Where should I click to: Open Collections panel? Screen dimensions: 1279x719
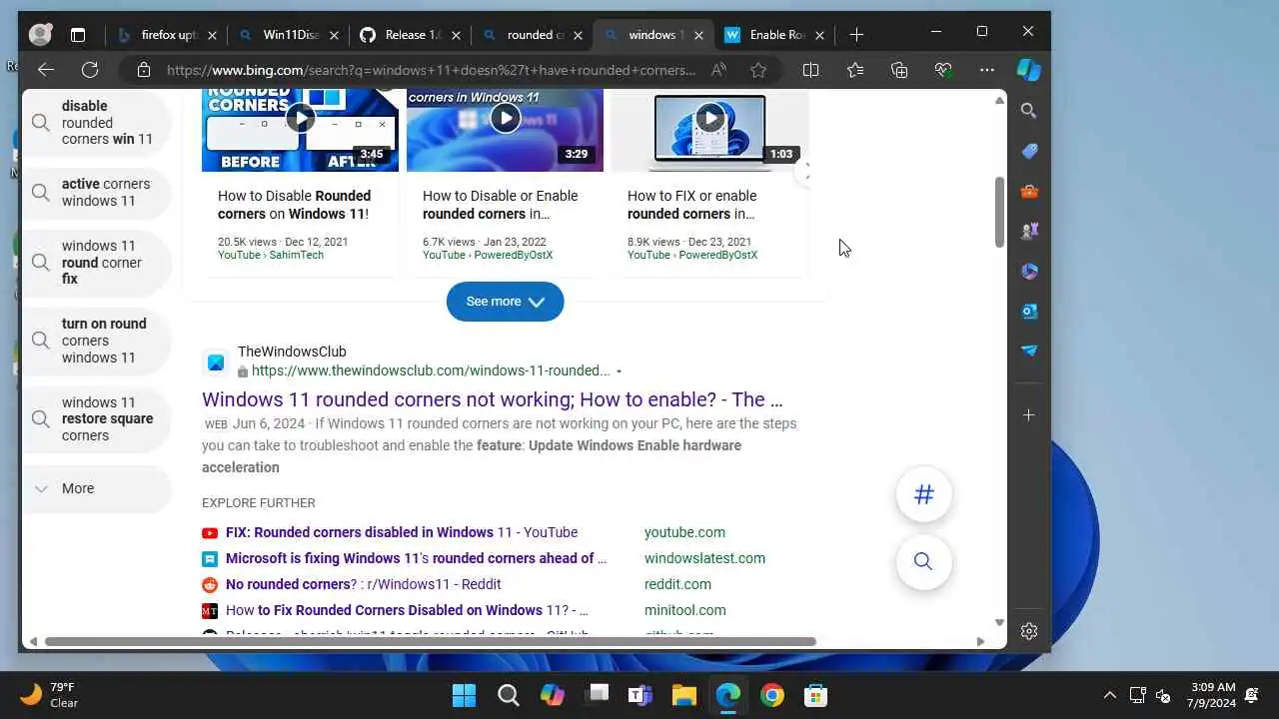tap(899, 70)
